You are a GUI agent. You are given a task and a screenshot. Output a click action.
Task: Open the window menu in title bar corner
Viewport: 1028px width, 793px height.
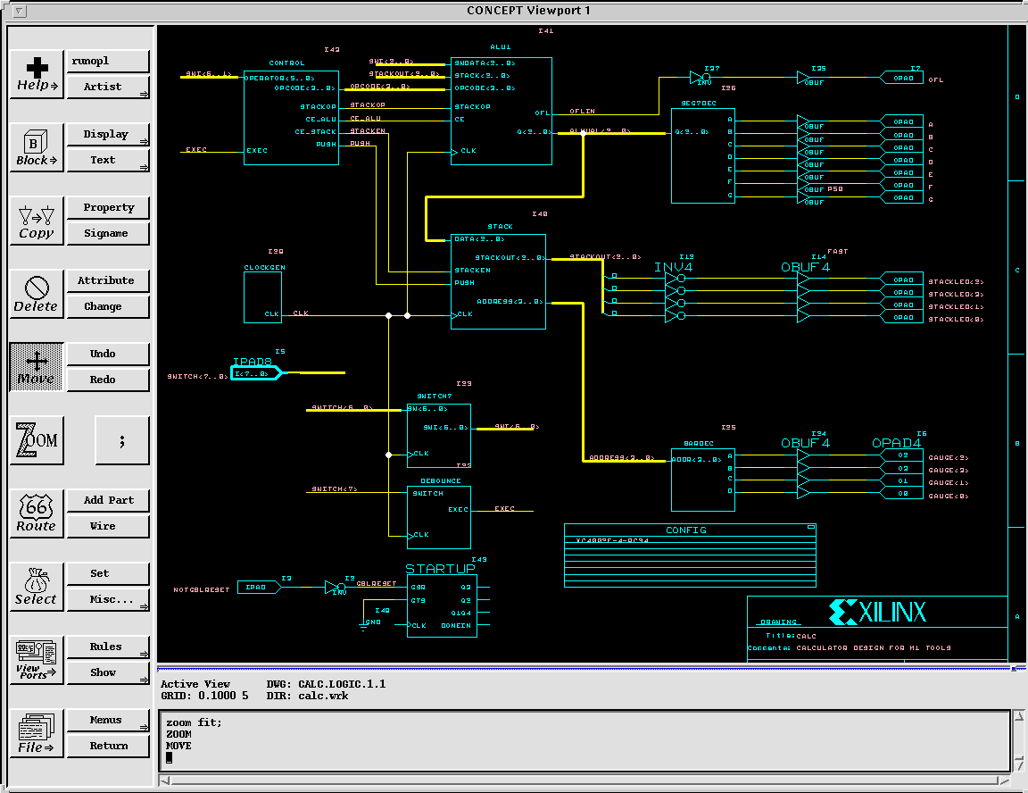click(14, 11)
